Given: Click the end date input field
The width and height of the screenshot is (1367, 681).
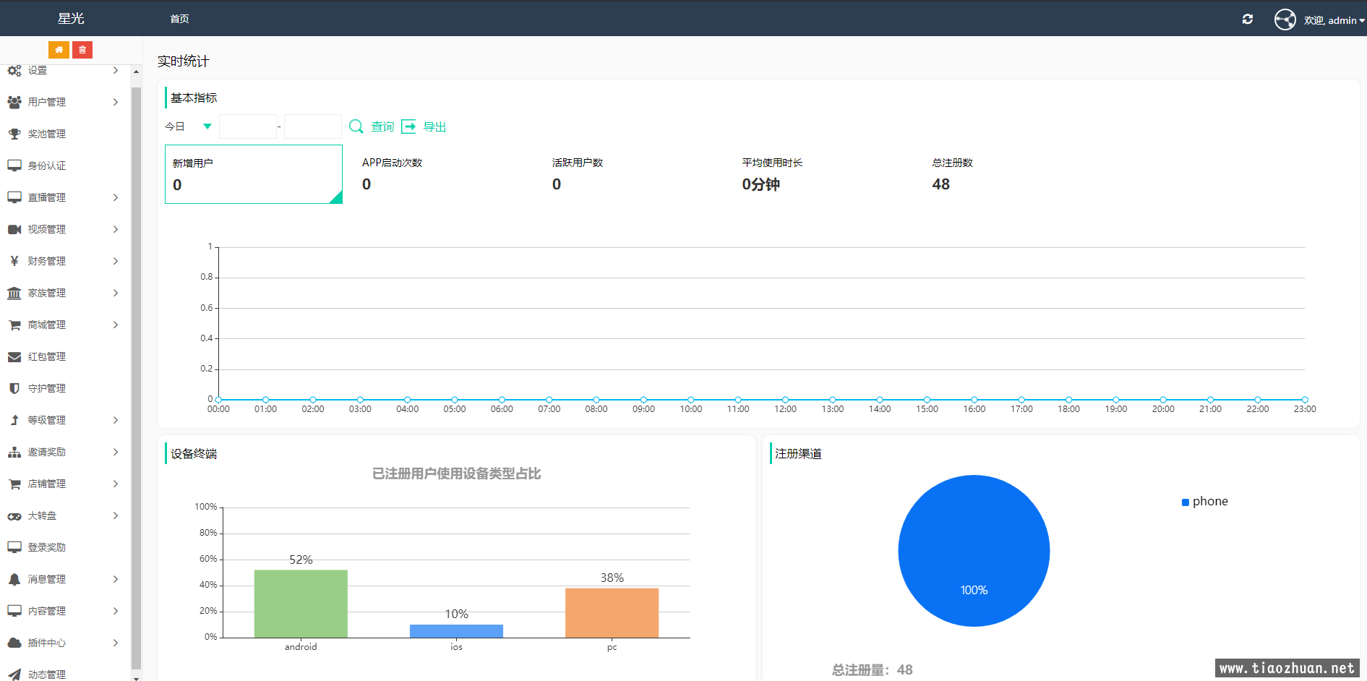Looking at the screenshot, I should pyautogui.click(x=313, y=127).
